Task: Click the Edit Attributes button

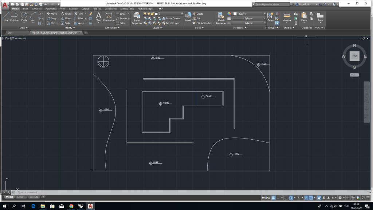Action: click(202, 23)
